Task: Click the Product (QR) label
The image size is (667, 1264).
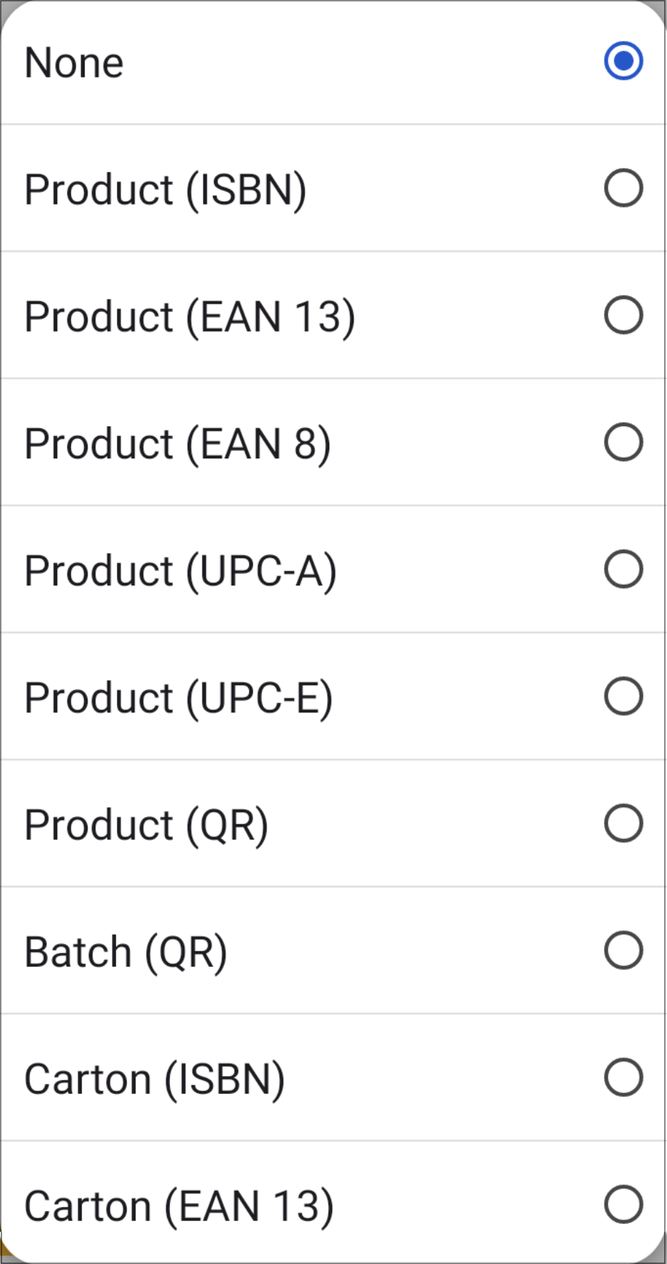Action: click(147, 825)
